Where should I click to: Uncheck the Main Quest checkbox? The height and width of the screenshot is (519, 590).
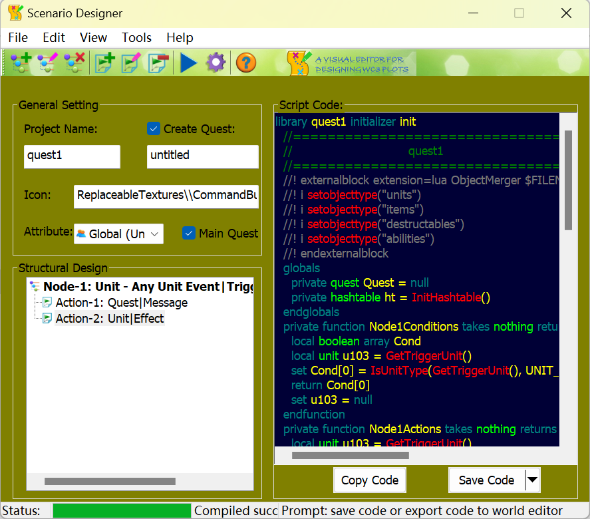[189, 234]
